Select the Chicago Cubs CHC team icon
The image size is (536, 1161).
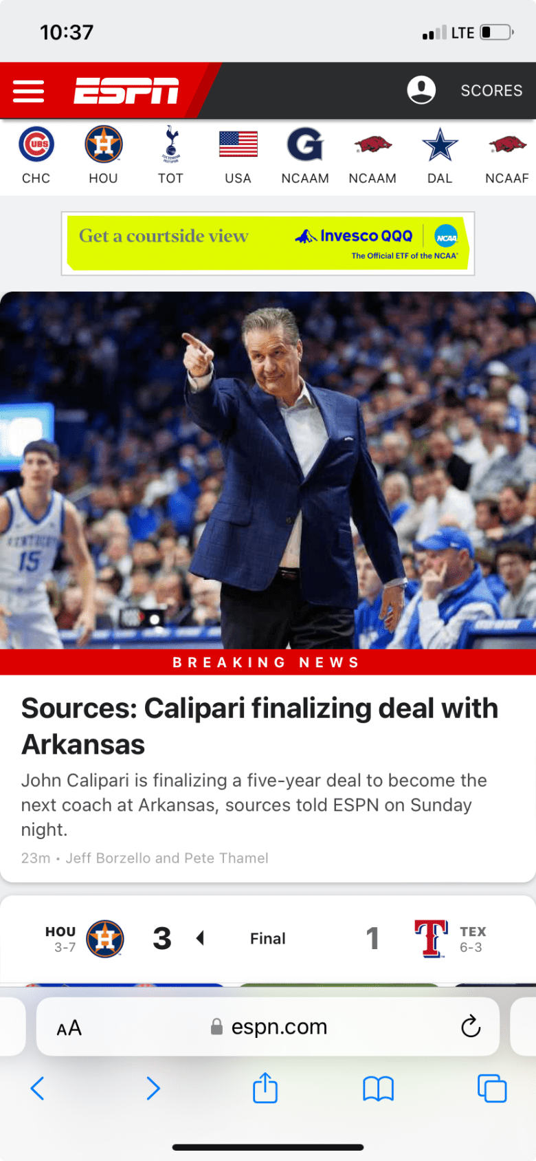click(x=36, y=156)
